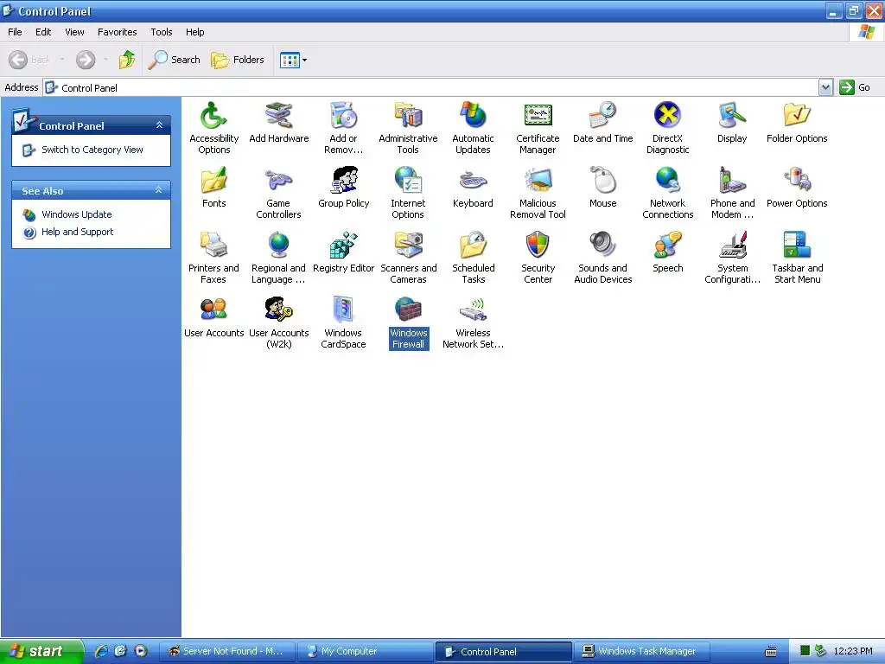
Task: Open Taskbar and Start Menu icon
Action: [797, 246]
